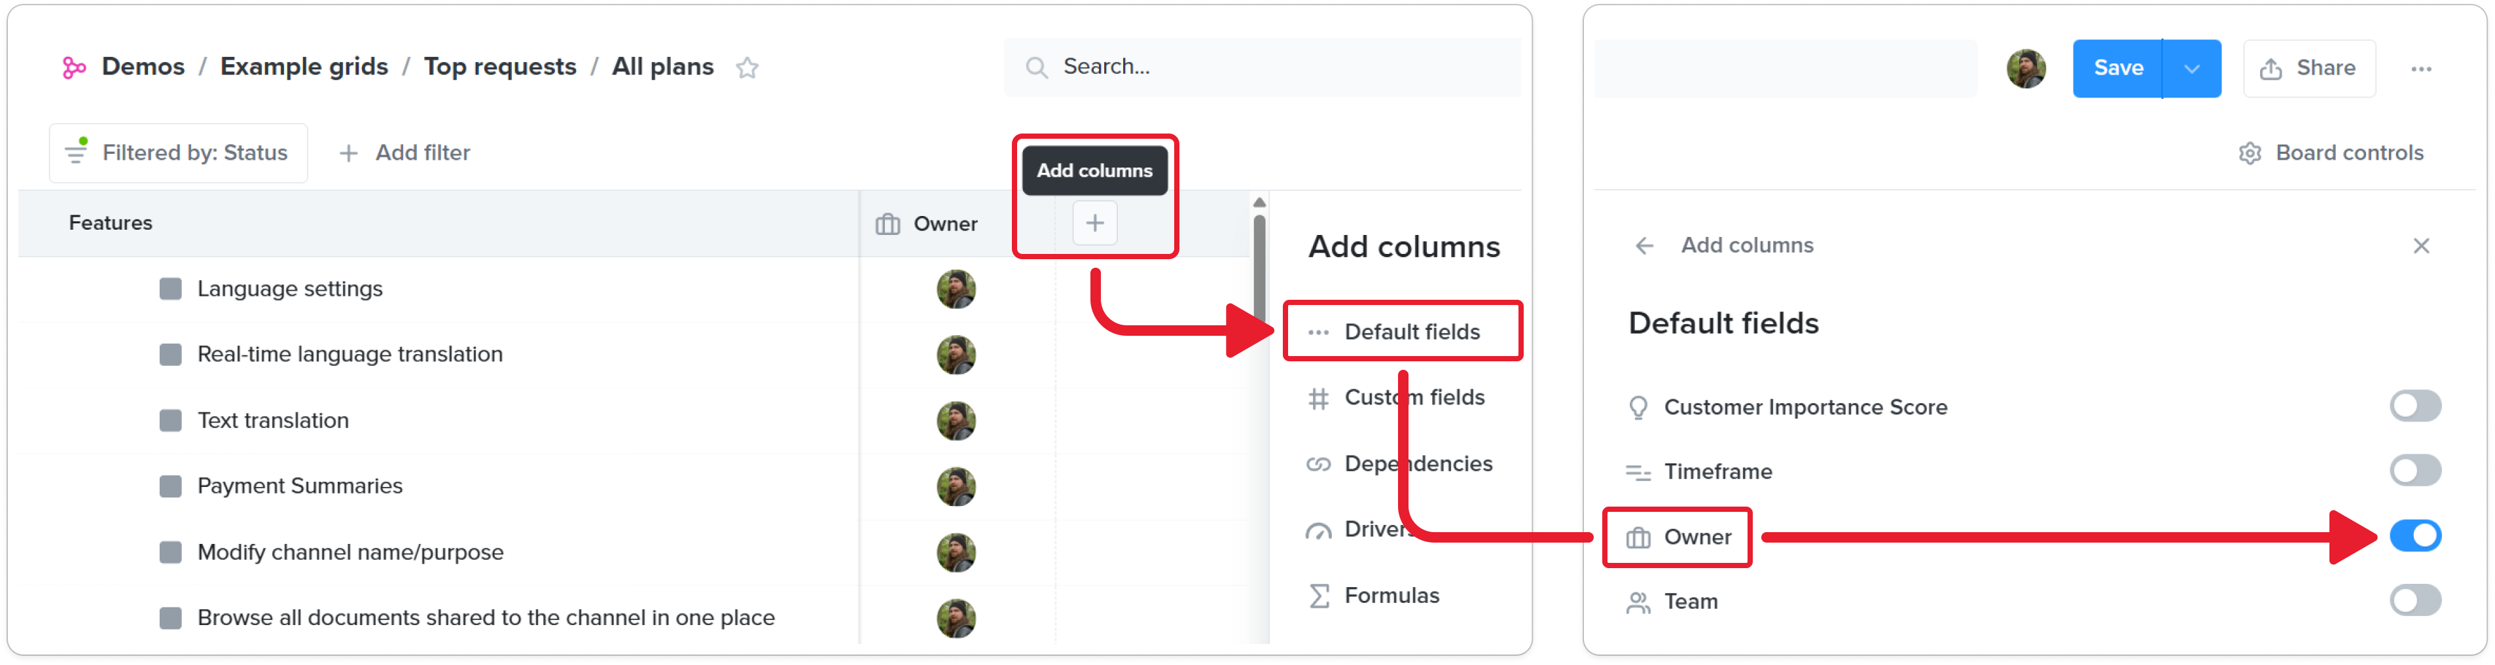The image size is (2495, 665).
Task: Click the Filtered by Status filter icon
Action: coord(77,152)
